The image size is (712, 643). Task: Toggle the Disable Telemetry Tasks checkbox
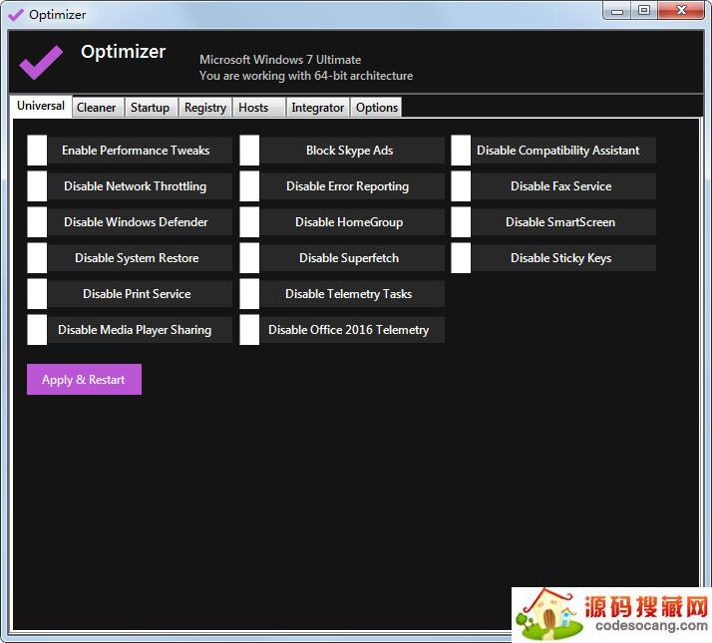249,294
